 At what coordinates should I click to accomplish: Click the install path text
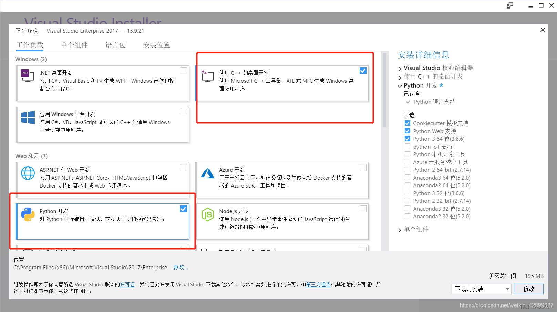coord(90,268)
